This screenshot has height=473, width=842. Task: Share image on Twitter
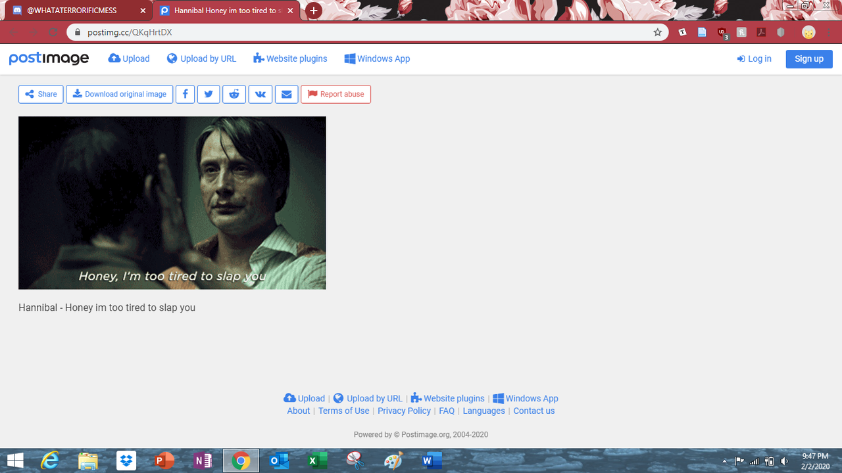[209, 94]
